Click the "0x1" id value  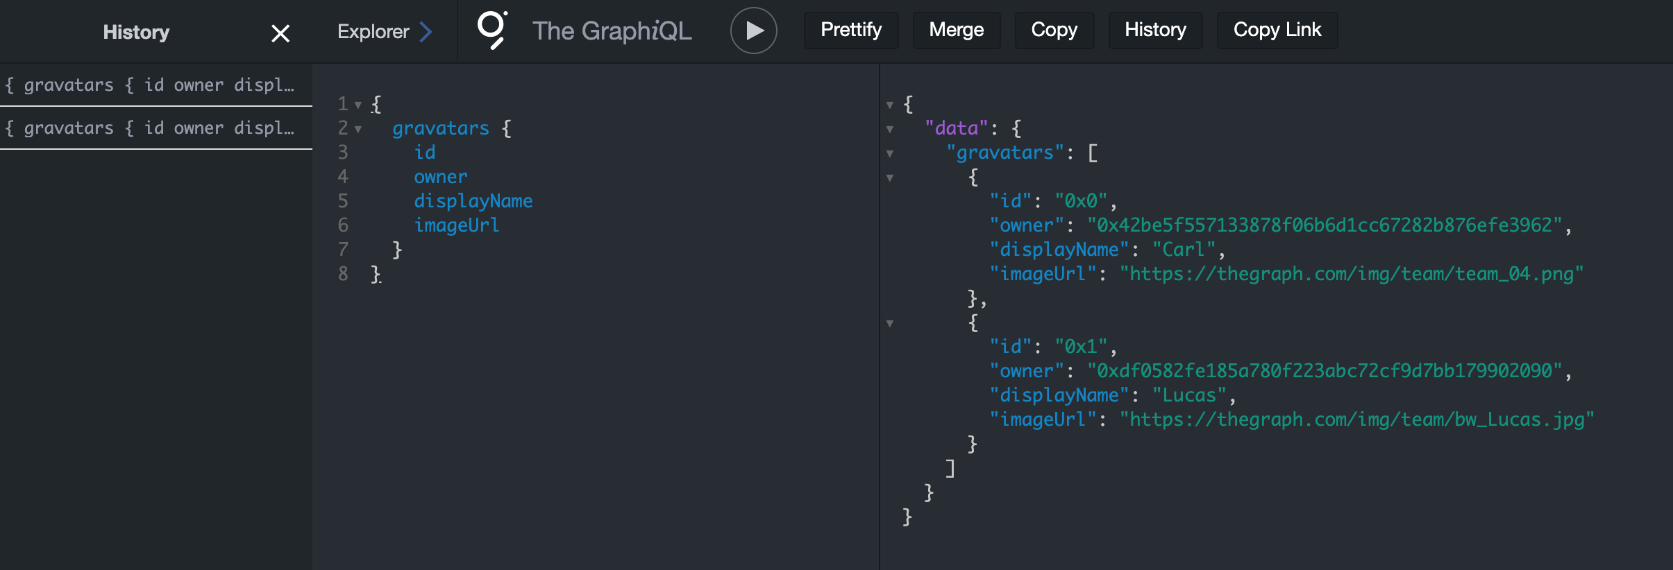point(1081,347)
